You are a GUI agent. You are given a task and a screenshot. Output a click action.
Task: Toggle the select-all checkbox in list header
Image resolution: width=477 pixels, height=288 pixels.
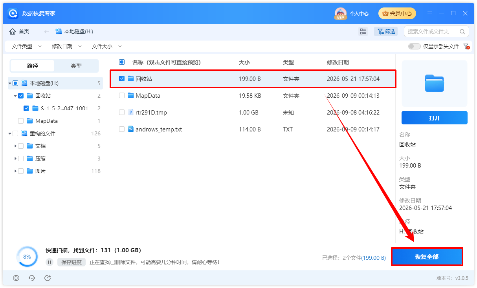122,62
